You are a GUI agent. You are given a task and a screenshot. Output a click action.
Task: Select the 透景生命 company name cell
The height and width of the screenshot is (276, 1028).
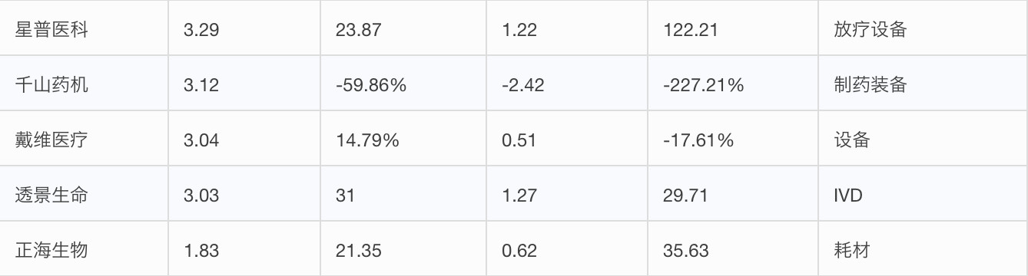coord(84,194)
